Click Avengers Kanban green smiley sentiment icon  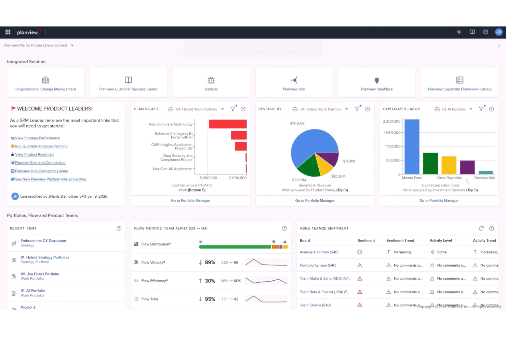coord(360,252)
